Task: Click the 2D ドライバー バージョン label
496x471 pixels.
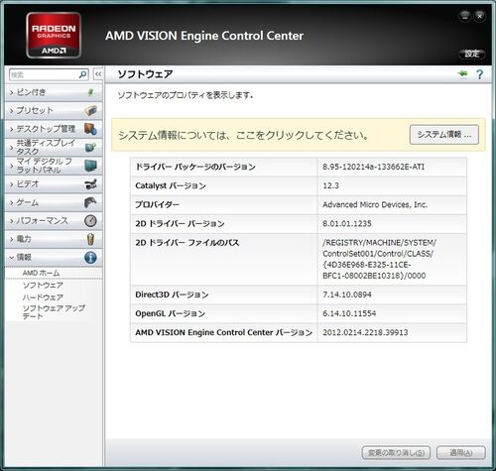Action: (x=180, y=223)
